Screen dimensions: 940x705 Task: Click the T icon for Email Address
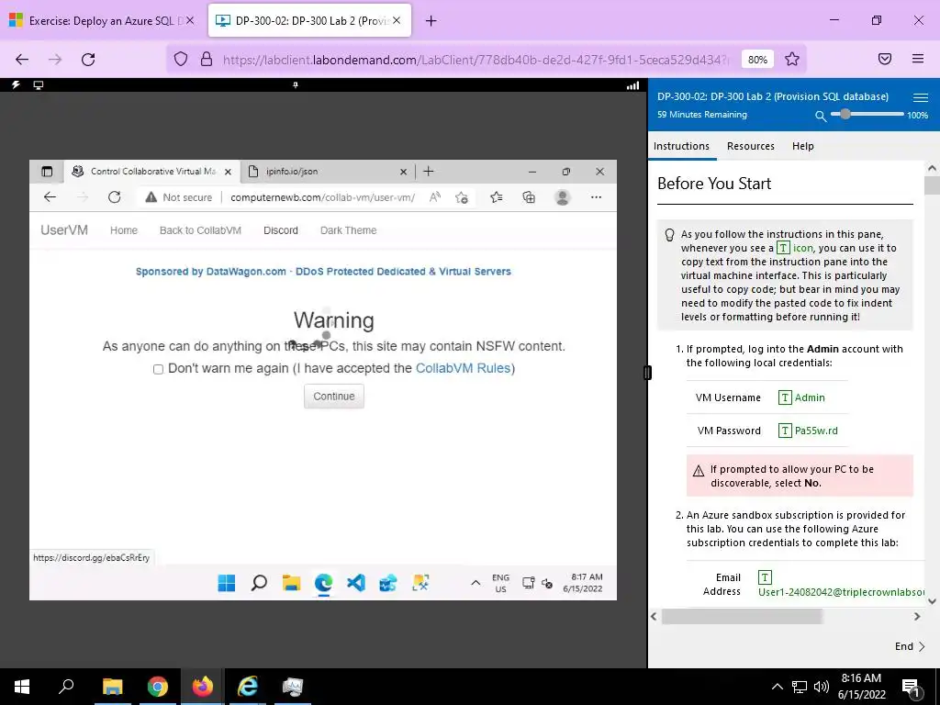tap(765, 577)
